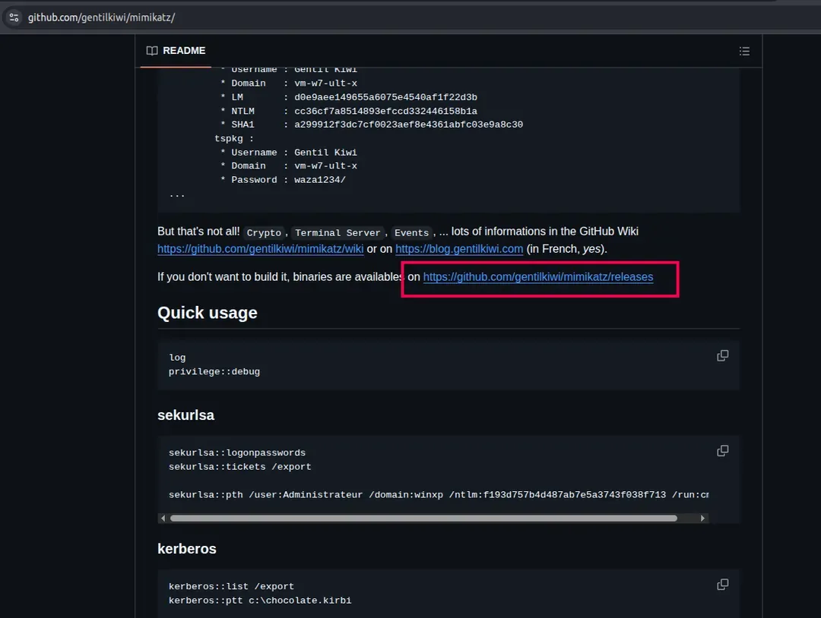The image size is (821, 618).
Task: Click the kerberos::ptt c:\chocolate.kirbi command
Action: (x=260, y=601)
